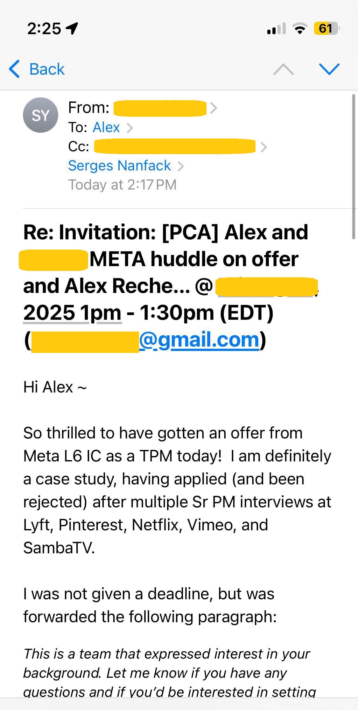Tap the Wi-Fi status icon
Viewport: 358px width, 710px height.
coord(299,29)
